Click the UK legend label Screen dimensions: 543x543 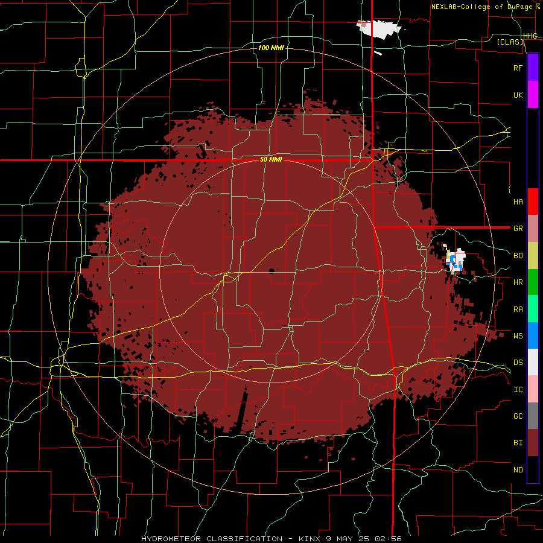[518, 95]
